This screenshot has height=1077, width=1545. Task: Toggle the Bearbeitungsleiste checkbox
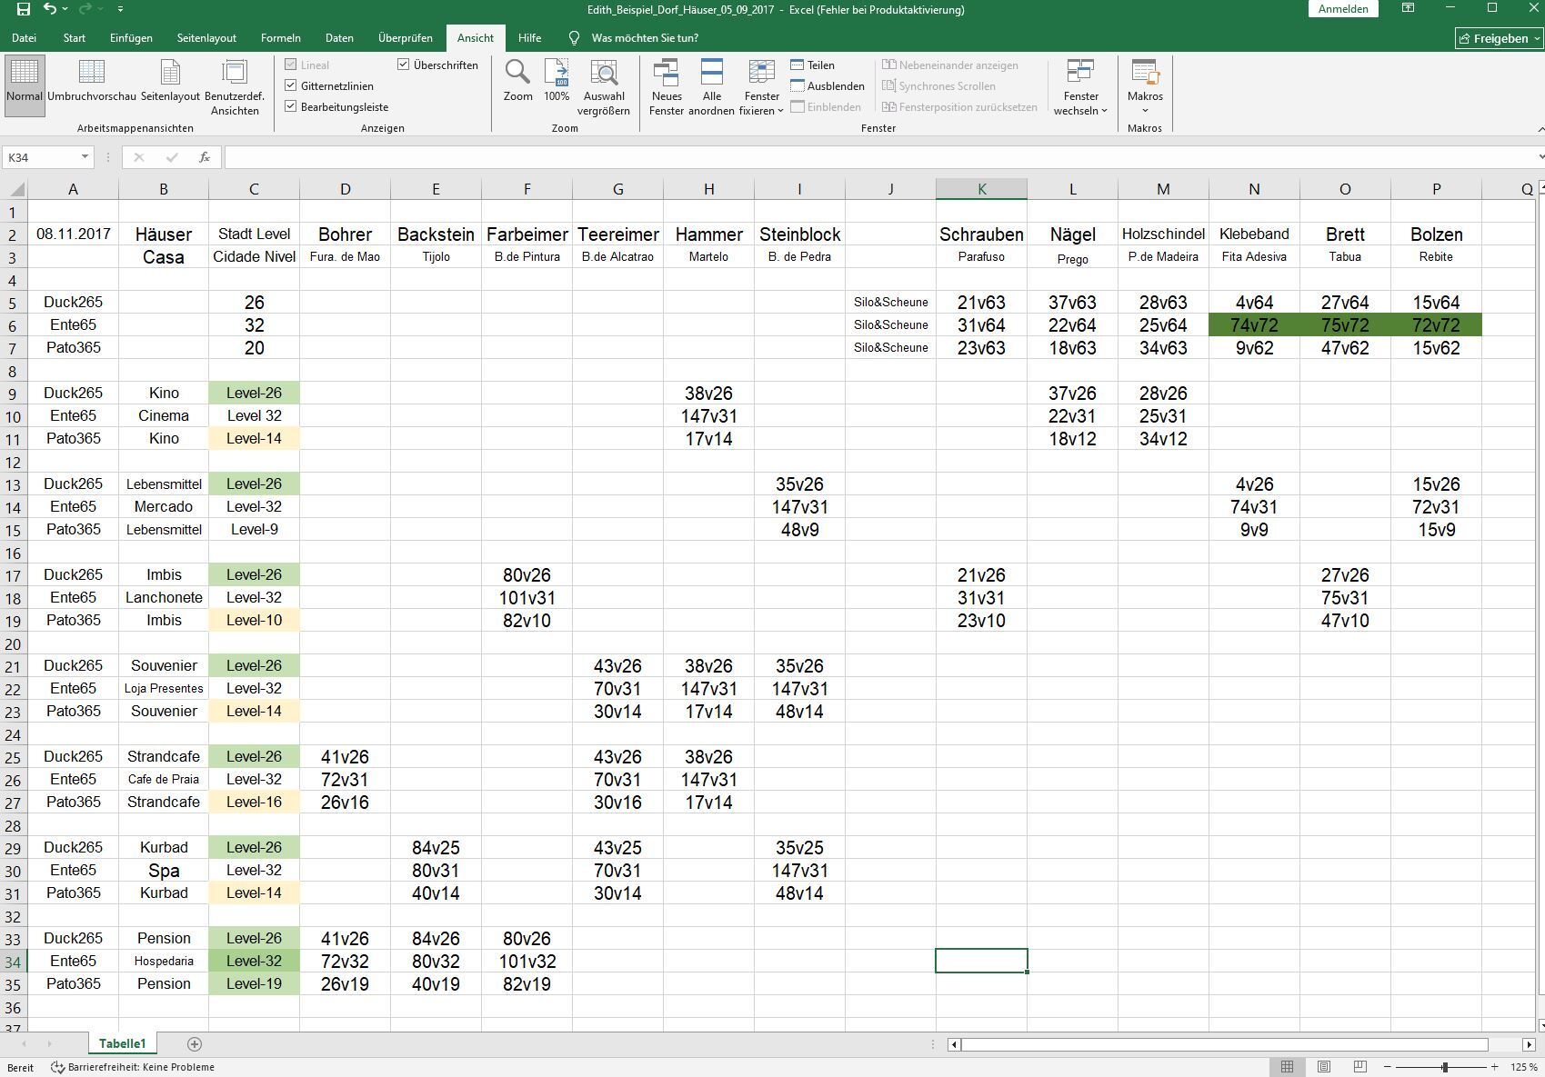291,107
